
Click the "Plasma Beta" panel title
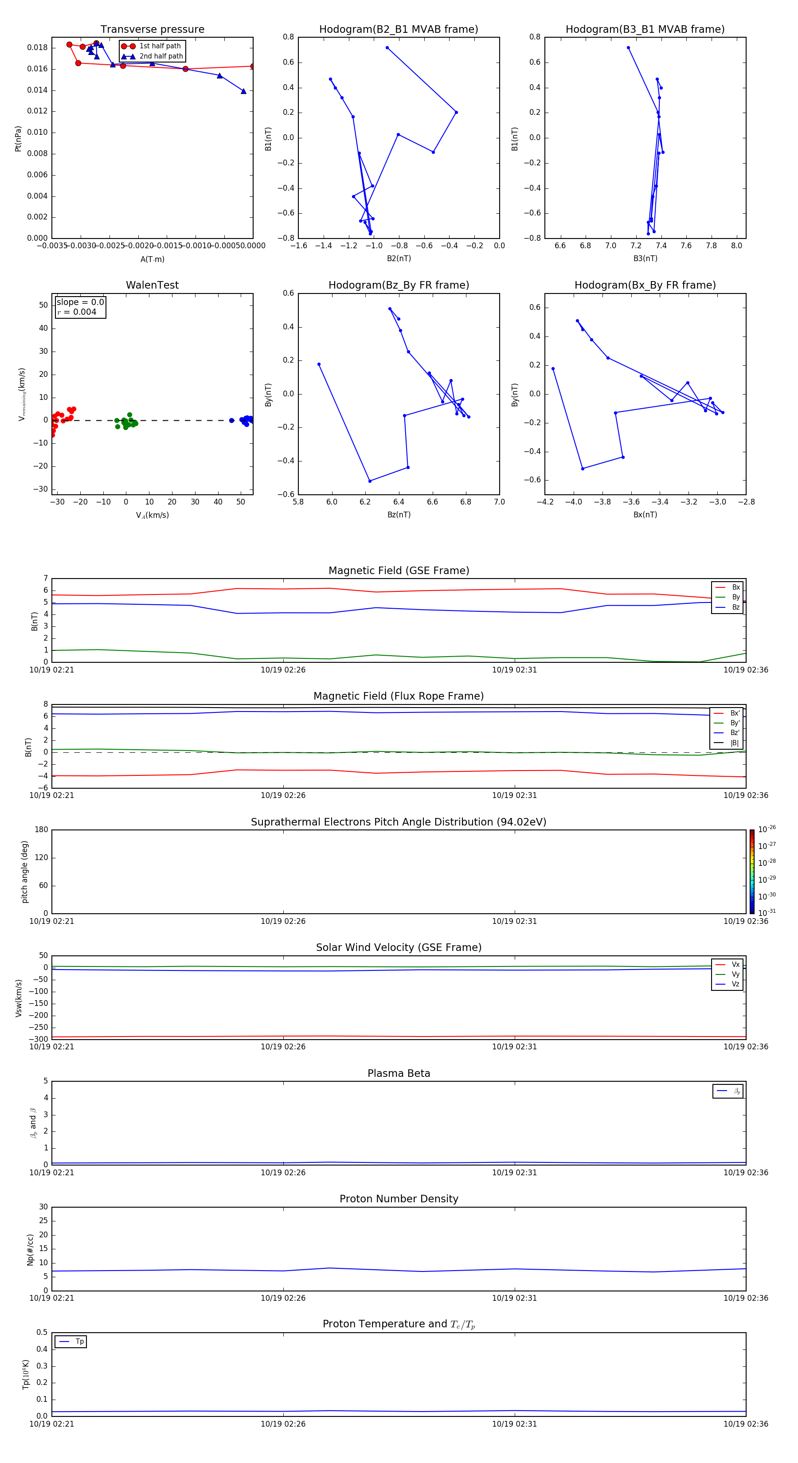pos(399,1073)
